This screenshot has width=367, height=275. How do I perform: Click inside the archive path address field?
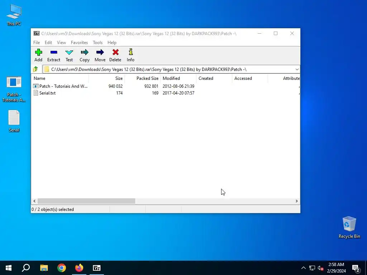[168, 69]
